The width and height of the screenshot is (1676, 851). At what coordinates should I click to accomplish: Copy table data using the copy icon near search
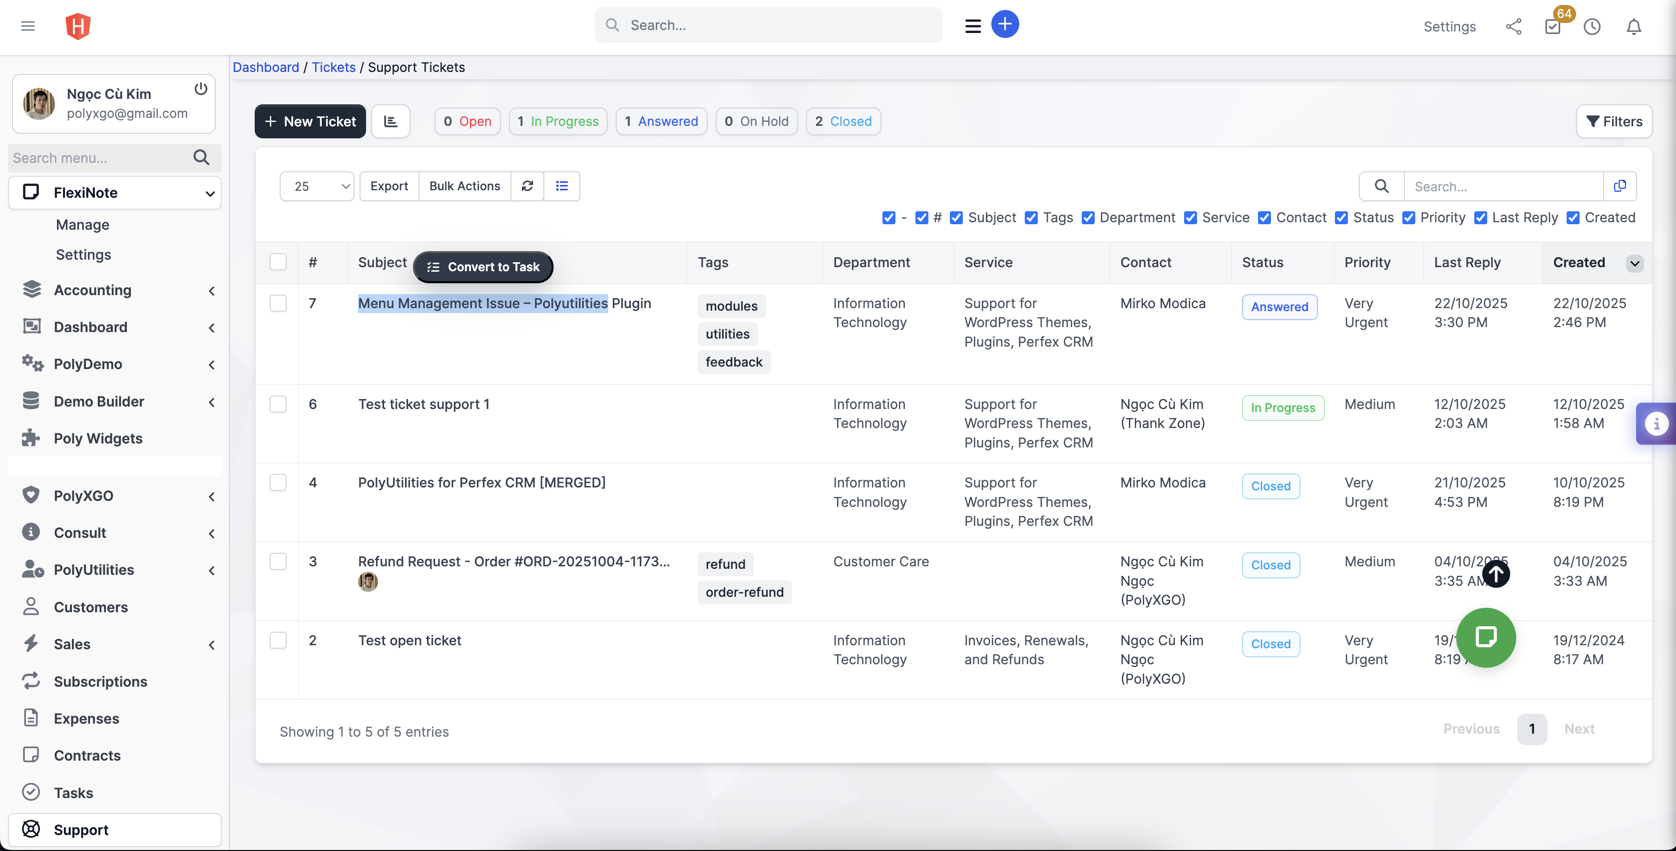click(1620, 186)
